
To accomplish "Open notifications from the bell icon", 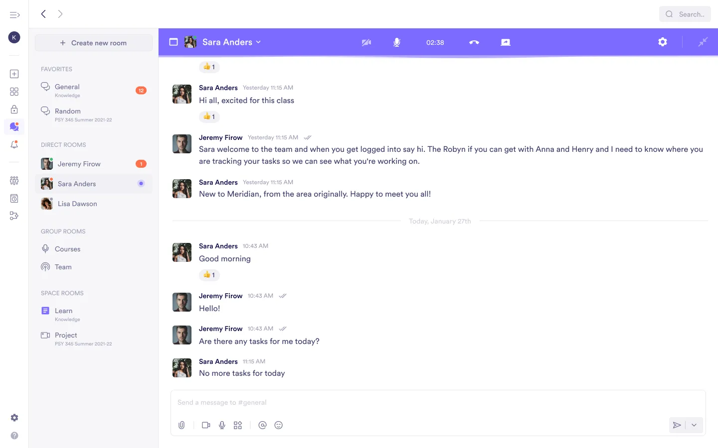I will pos(14,144).
